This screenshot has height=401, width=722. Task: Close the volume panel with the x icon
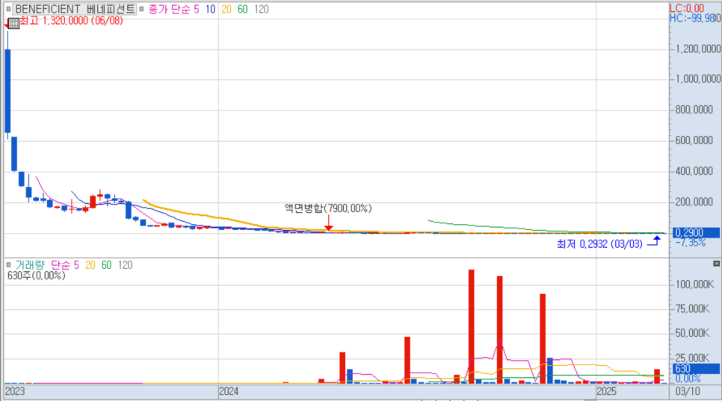716,264
